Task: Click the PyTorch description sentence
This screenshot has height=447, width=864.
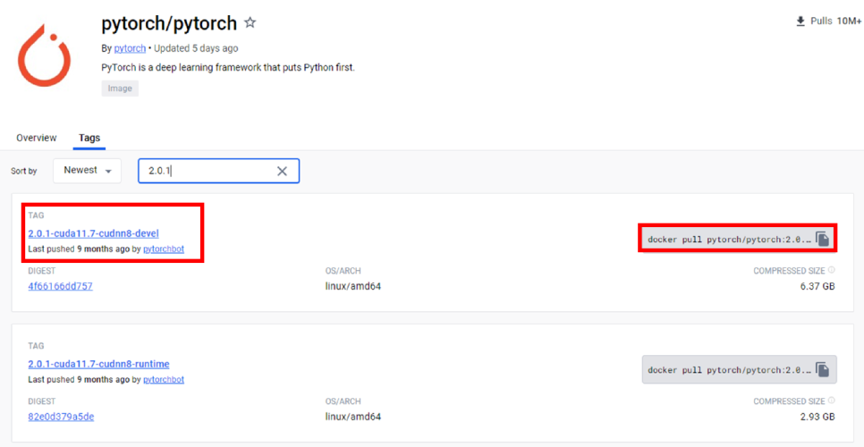Action: coord(228,68)
